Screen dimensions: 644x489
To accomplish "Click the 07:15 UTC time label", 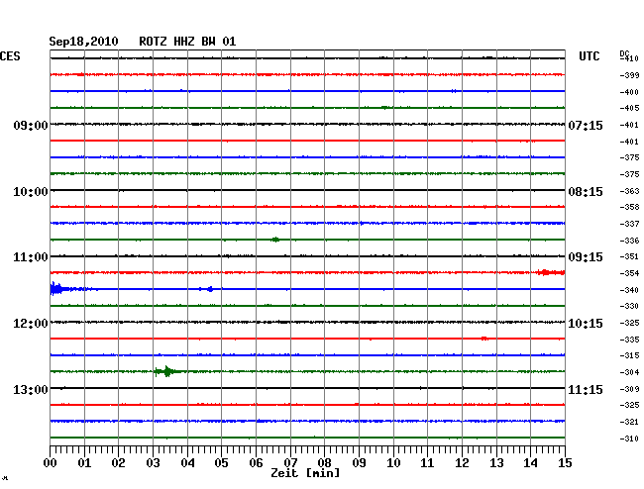I will click(586, 125).
